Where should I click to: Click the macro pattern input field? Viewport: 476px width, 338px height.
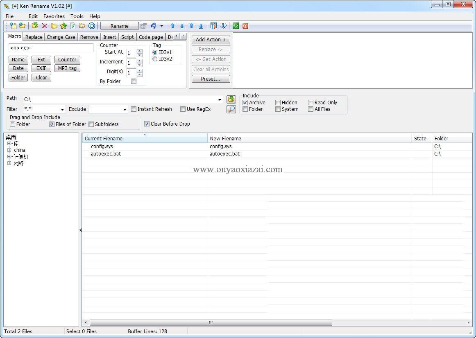click(51, 48)
